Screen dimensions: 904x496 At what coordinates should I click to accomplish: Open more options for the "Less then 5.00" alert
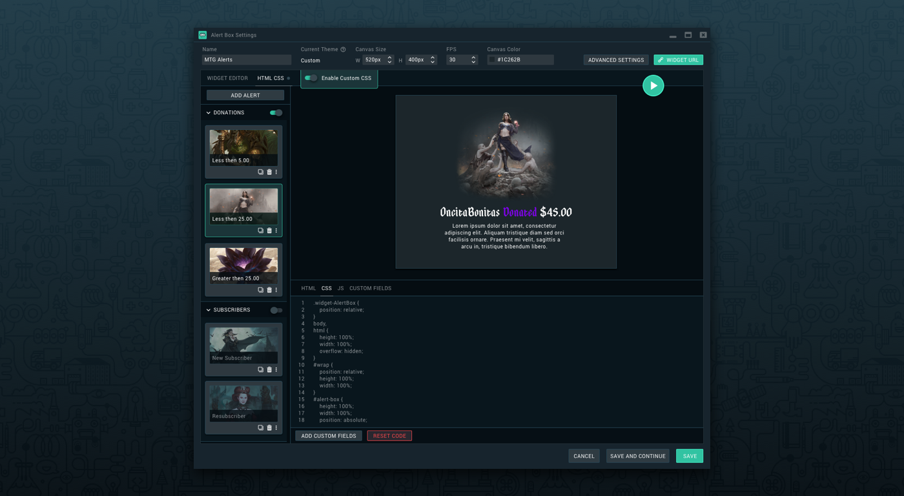276,171
